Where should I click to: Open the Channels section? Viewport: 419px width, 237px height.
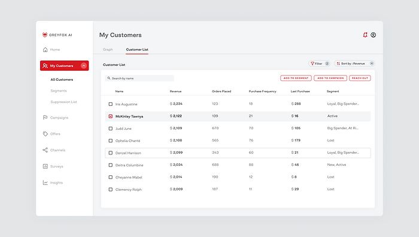pyautogui.click(x=57, y=150)
